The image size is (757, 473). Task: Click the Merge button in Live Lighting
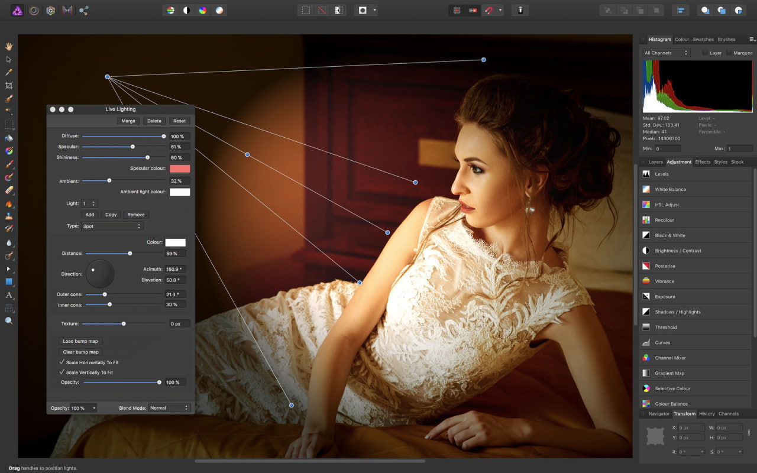[128, 121]
